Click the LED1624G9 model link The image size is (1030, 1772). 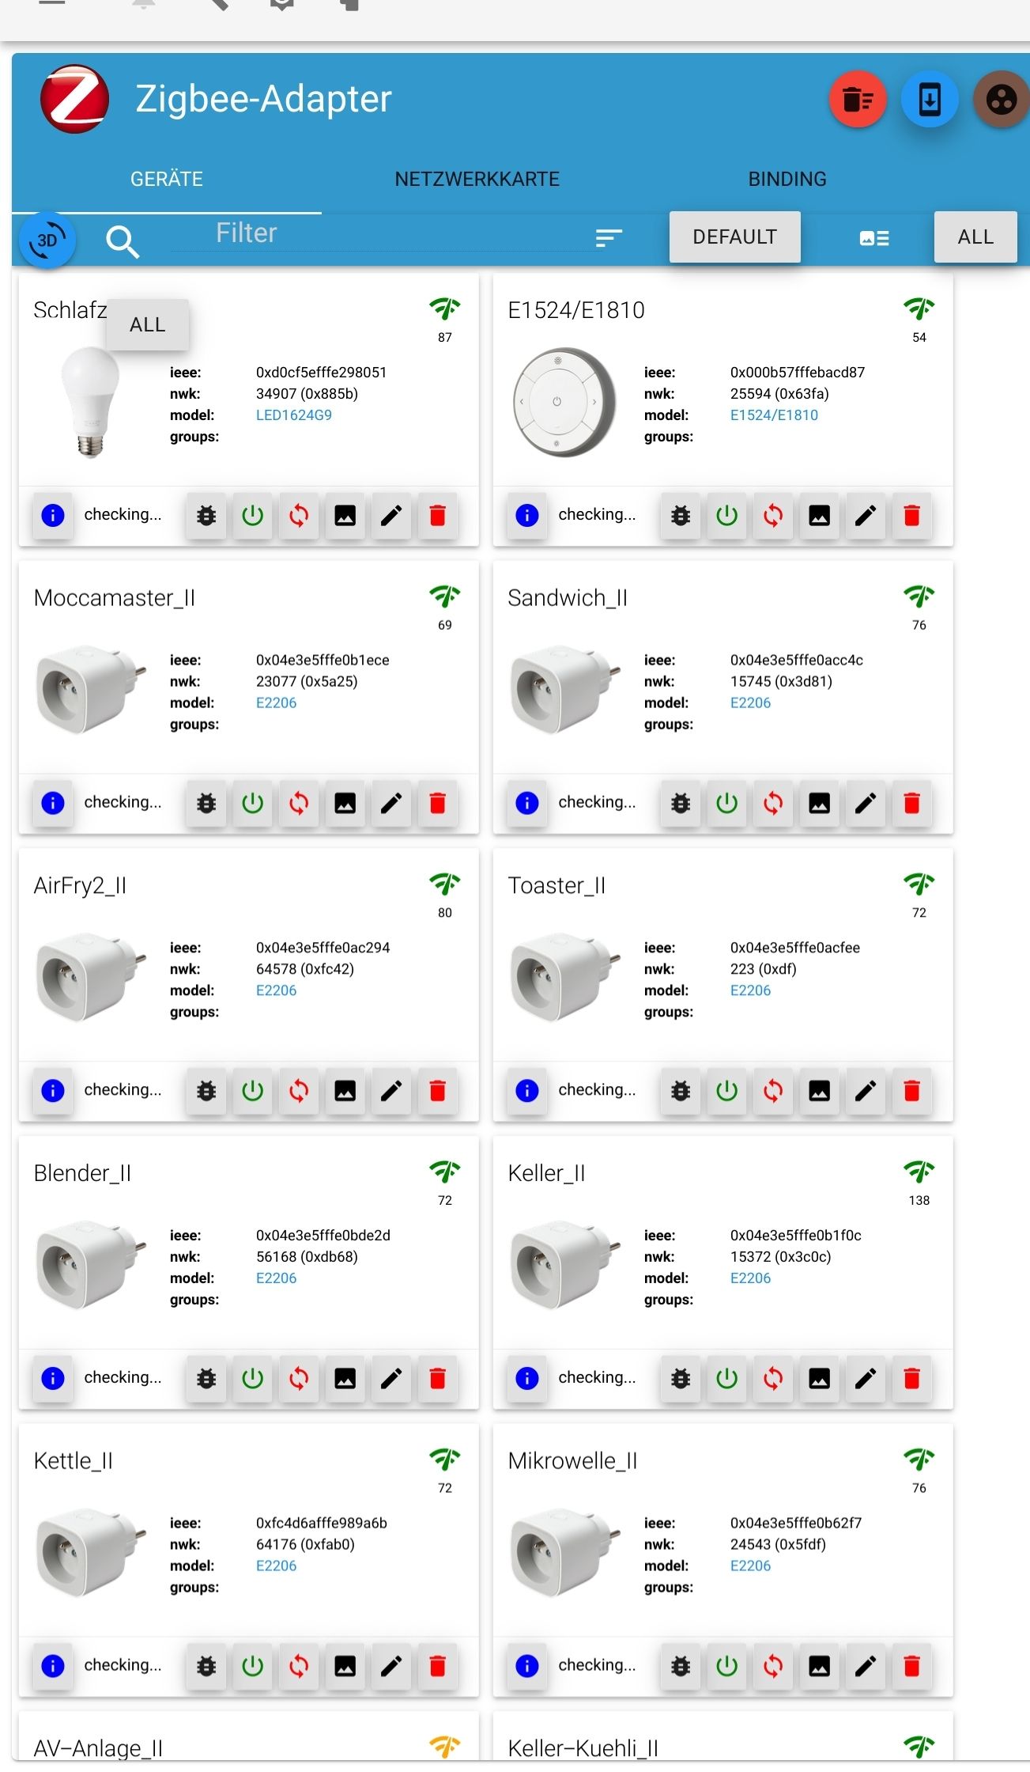click(293, 415)
